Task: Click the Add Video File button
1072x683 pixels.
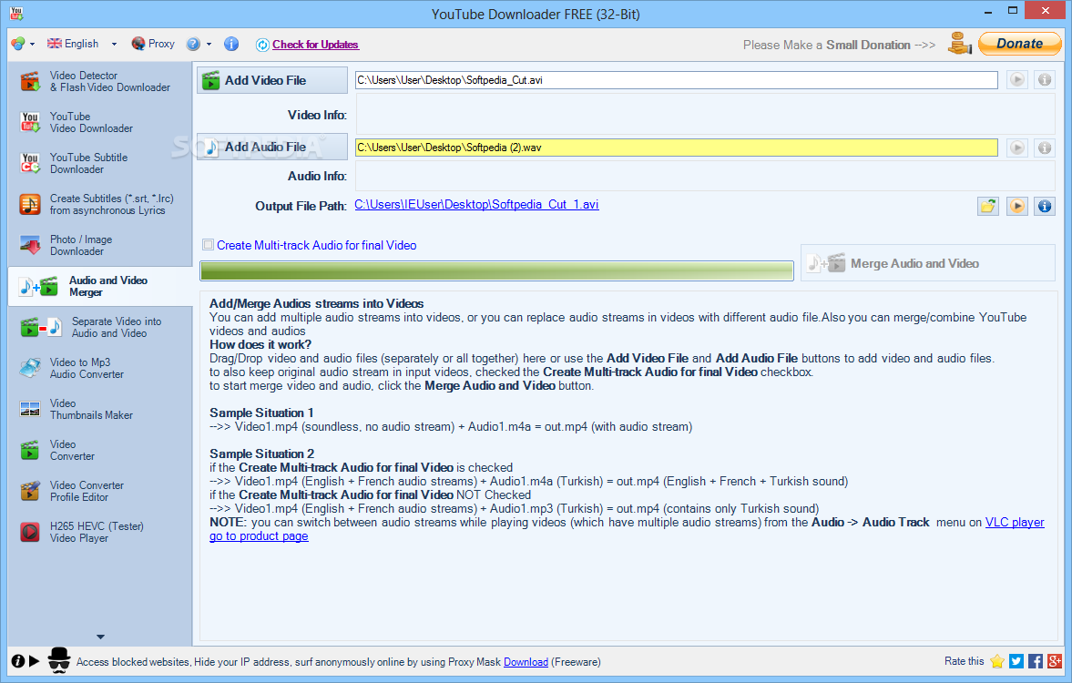Action: 272,80
